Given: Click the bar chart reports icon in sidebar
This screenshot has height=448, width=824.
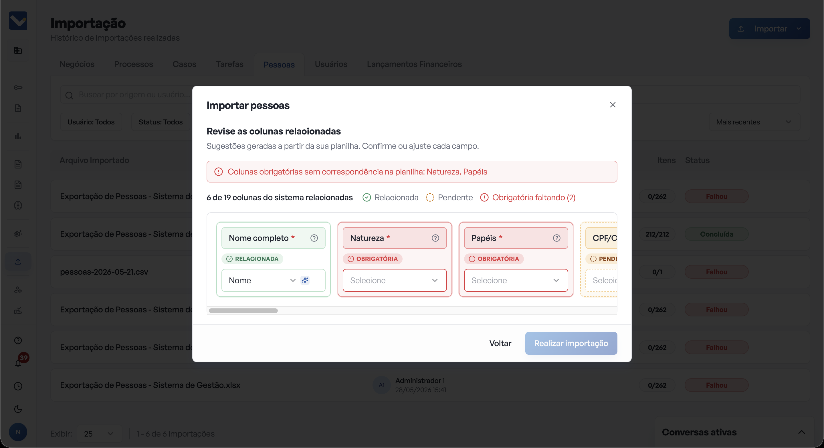Looking at the screenshot, I should [x=18, y=136].
